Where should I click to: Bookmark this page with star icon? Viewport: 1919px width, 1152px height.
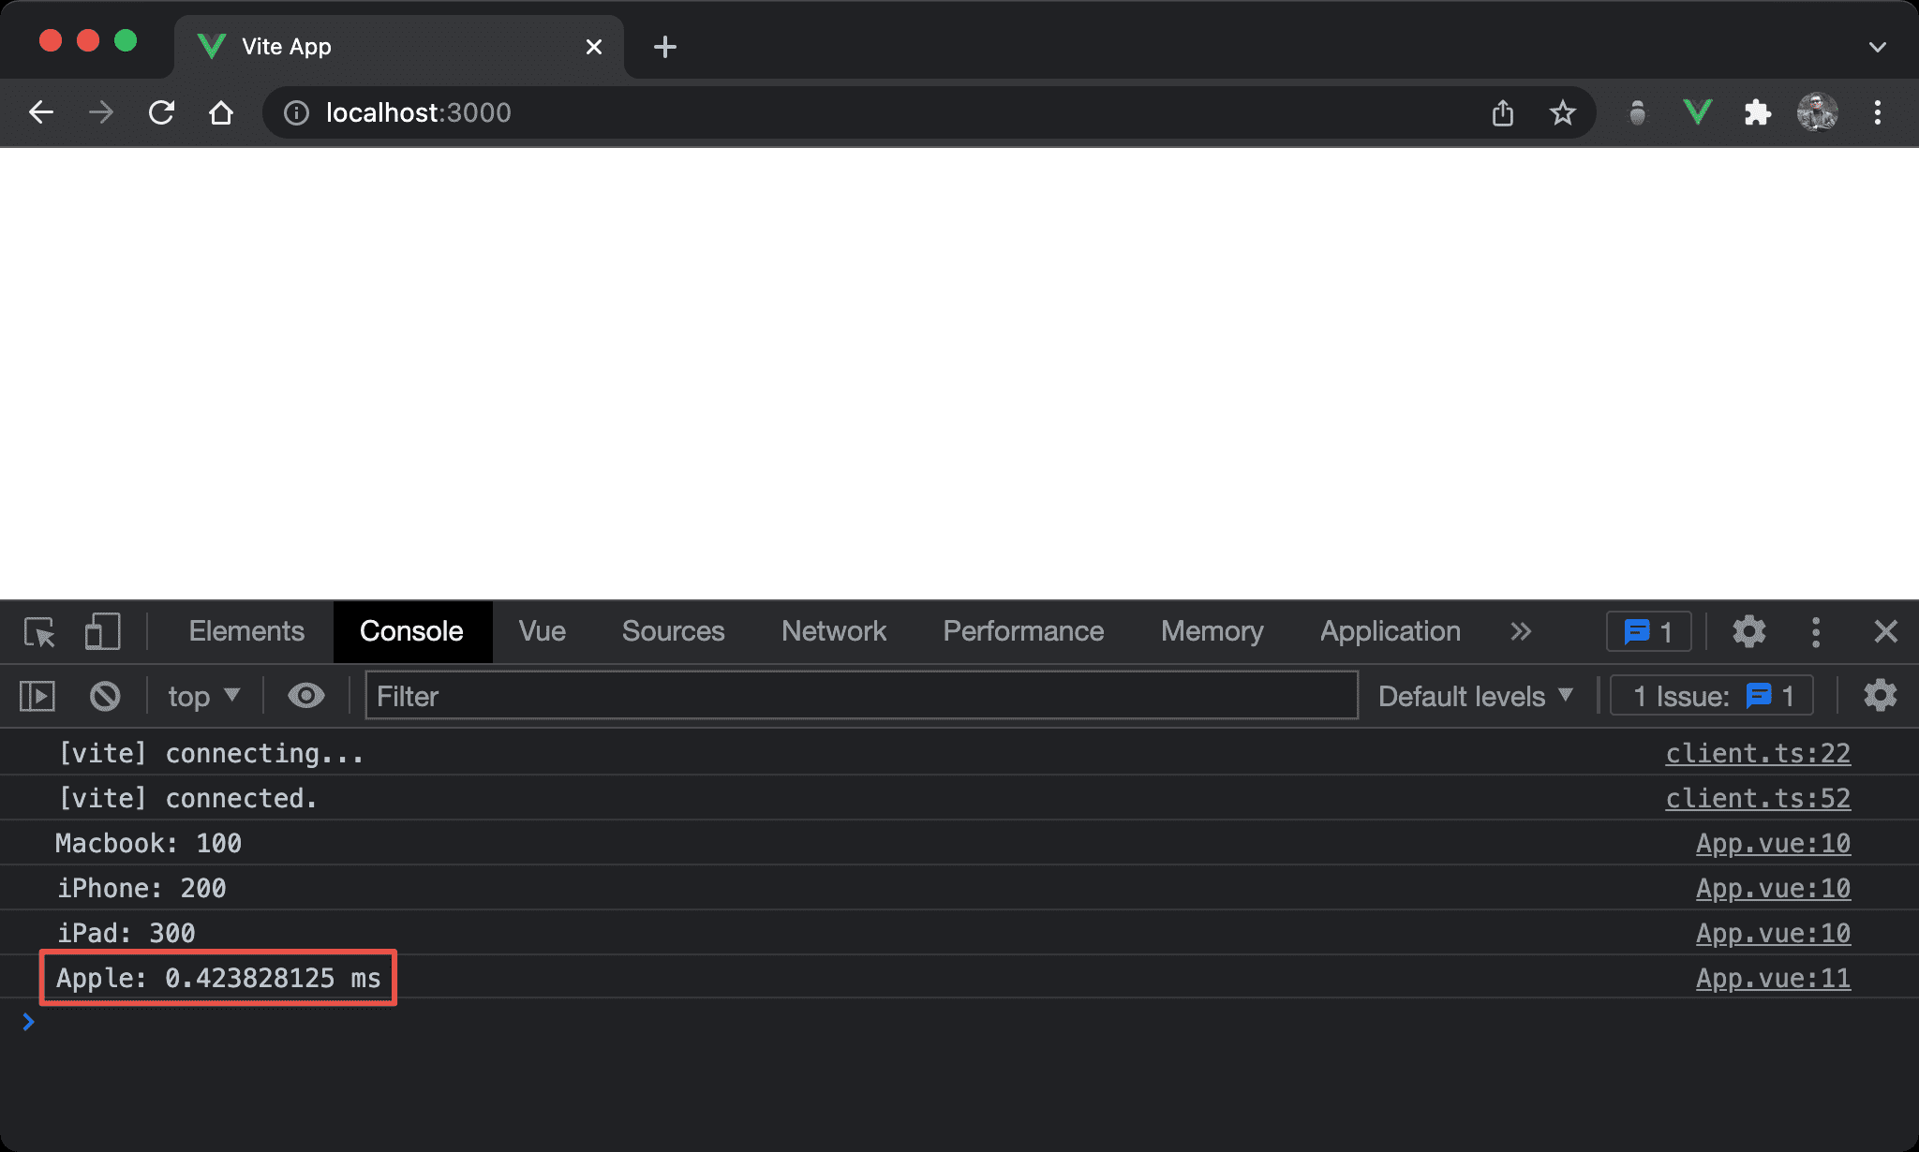point(1562,113)
